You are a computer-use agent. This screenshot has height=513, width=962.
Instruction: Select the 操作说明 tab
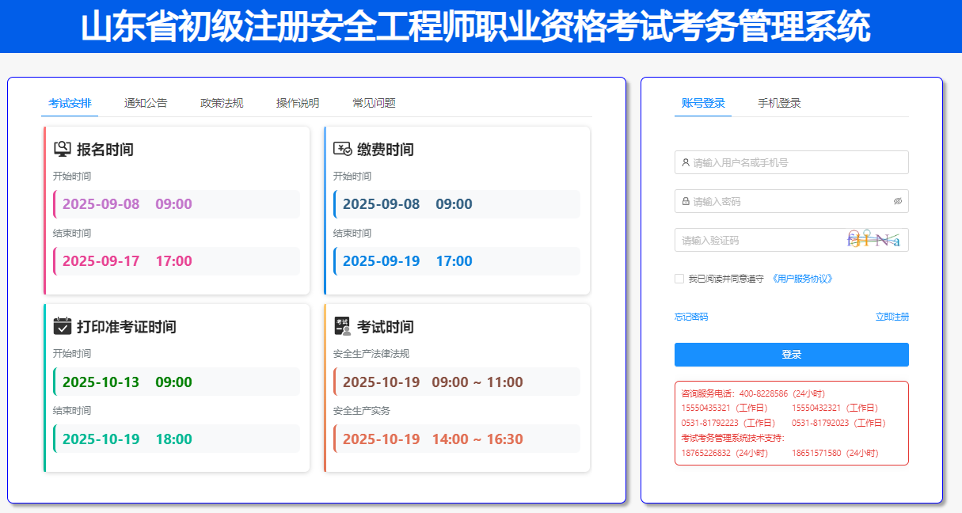point(298,103)
